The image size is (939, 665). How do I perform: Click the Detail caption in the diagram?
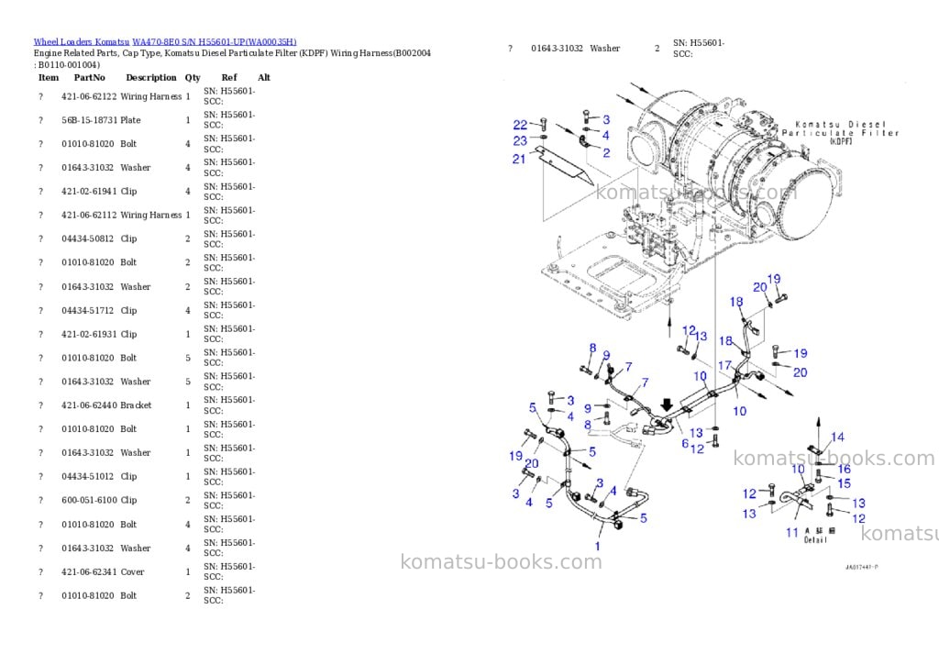[815, 539]
